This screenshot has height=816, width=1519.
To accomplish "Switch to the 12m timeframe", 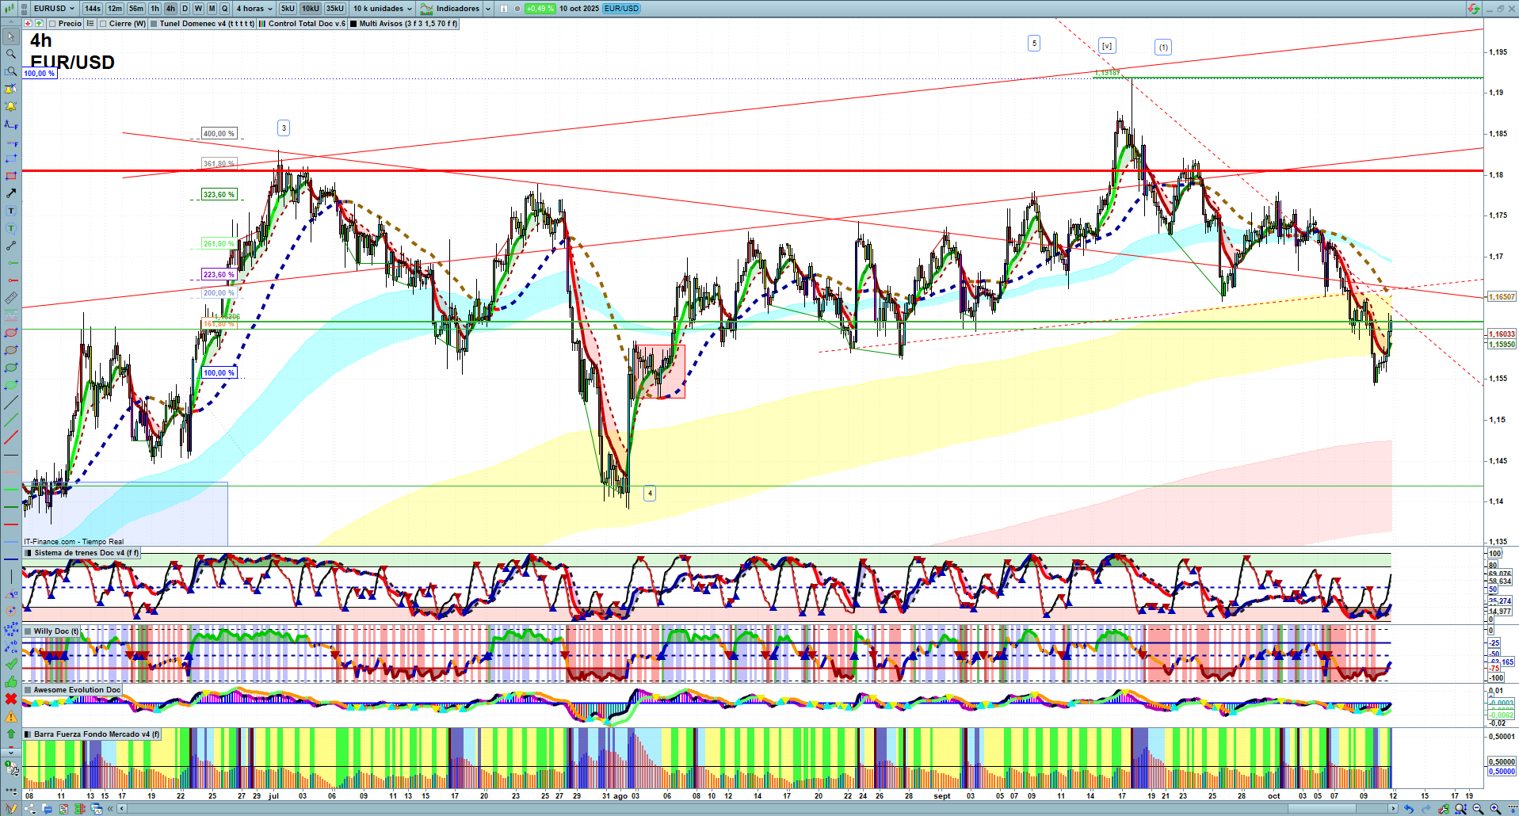I will tap(115, 9).
